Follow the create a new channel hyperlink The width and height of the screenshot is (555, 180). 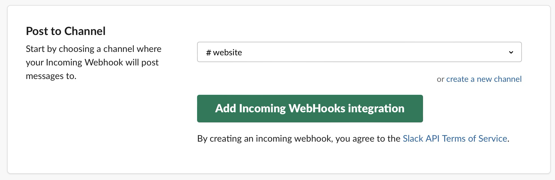(484, 79)
